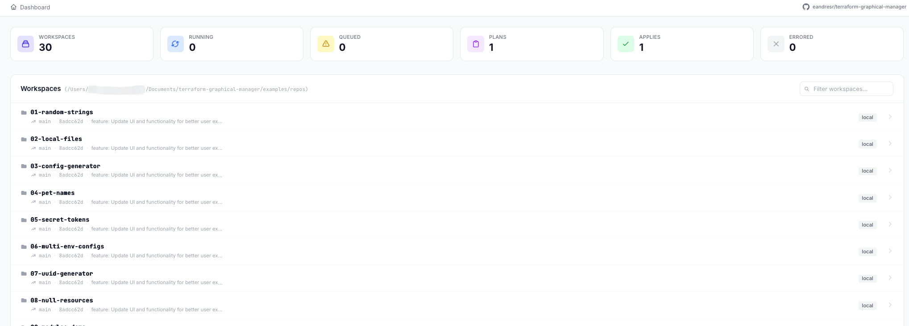Click the local badge on 05-secret-tokens

point(867,225)
